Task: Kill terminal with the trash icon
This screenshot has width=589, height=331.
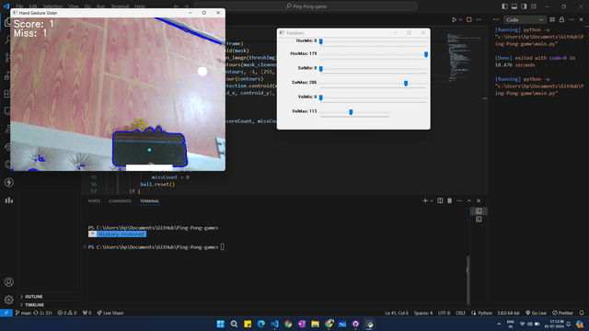Action: tap(450, 200)
